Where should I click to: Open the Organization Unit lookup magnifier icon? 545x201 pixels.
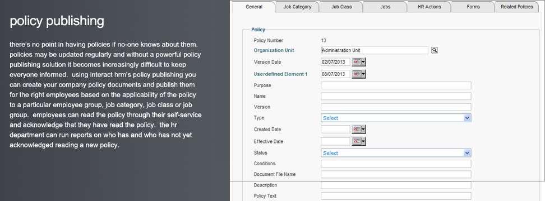pyautogui.click(x=434, y=50)
